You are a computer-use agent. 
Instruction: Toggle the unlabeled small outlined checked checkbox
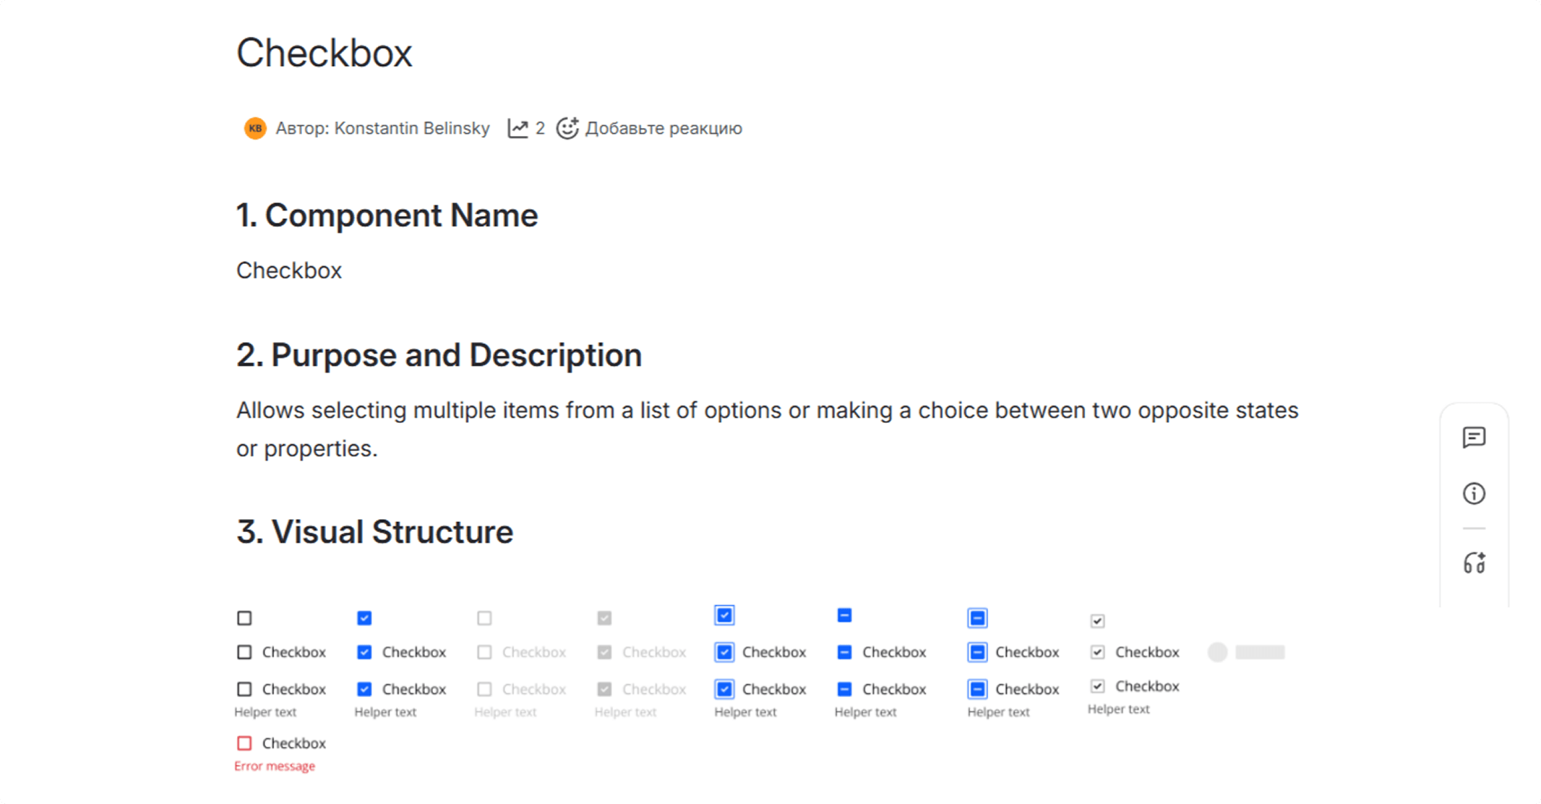pyautogui.click(x=1097, y=621)
